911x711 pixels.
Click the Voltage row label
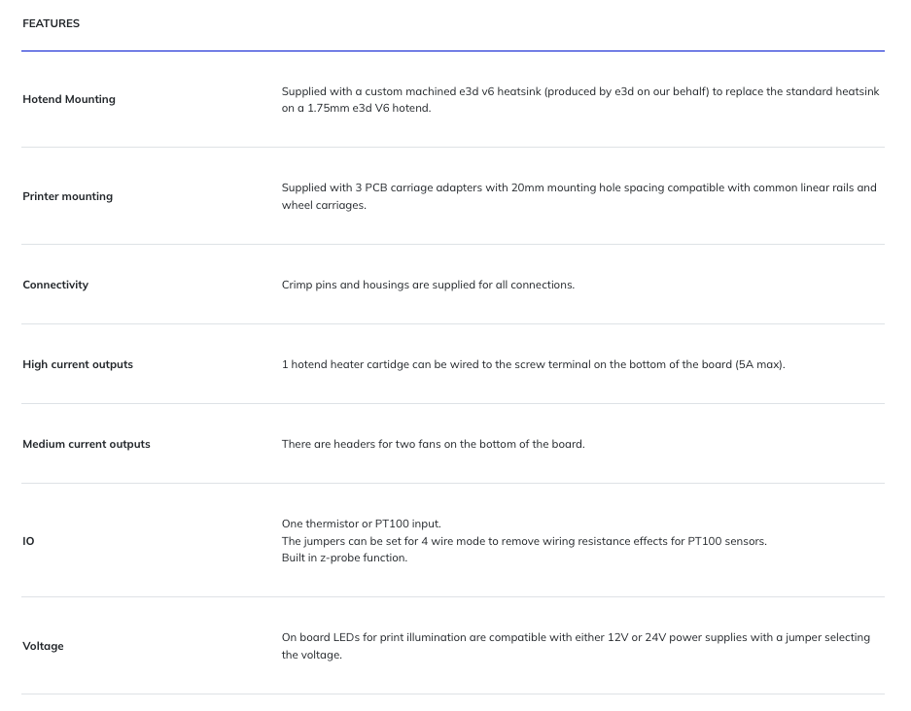coord(43,646)
